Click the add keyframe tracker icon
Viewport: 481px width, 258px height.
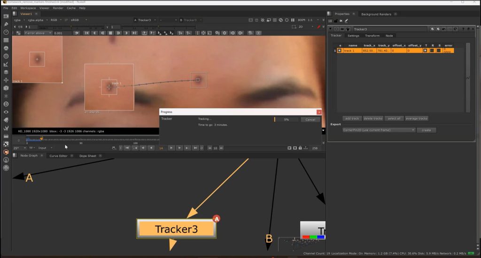181,33
